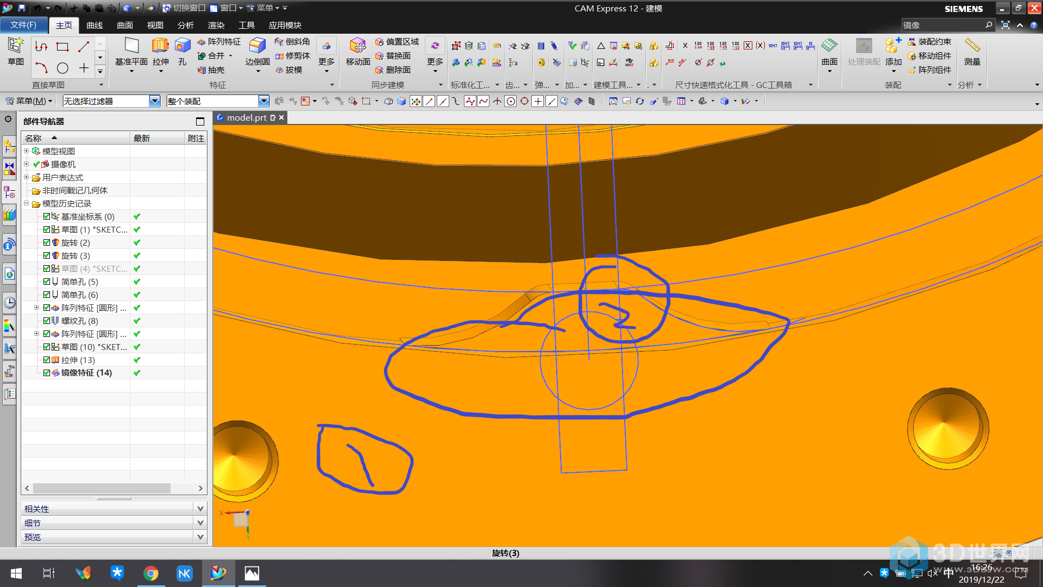The width and height of the screenshot is (1043, 587).
Task: Uncheck the 基准坐标系 (0) feature checkbox
Action: coord(47,216)
